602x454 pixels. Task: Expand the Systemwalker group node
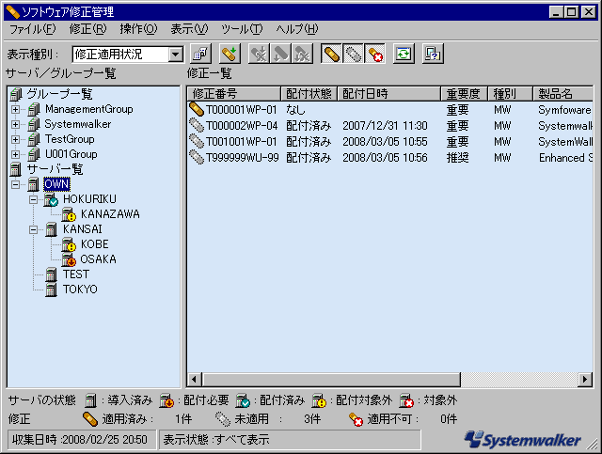[x=15, y=124]
